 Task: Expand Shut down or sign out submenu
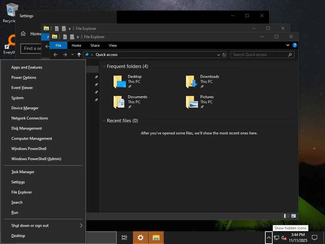coord(43,226)
